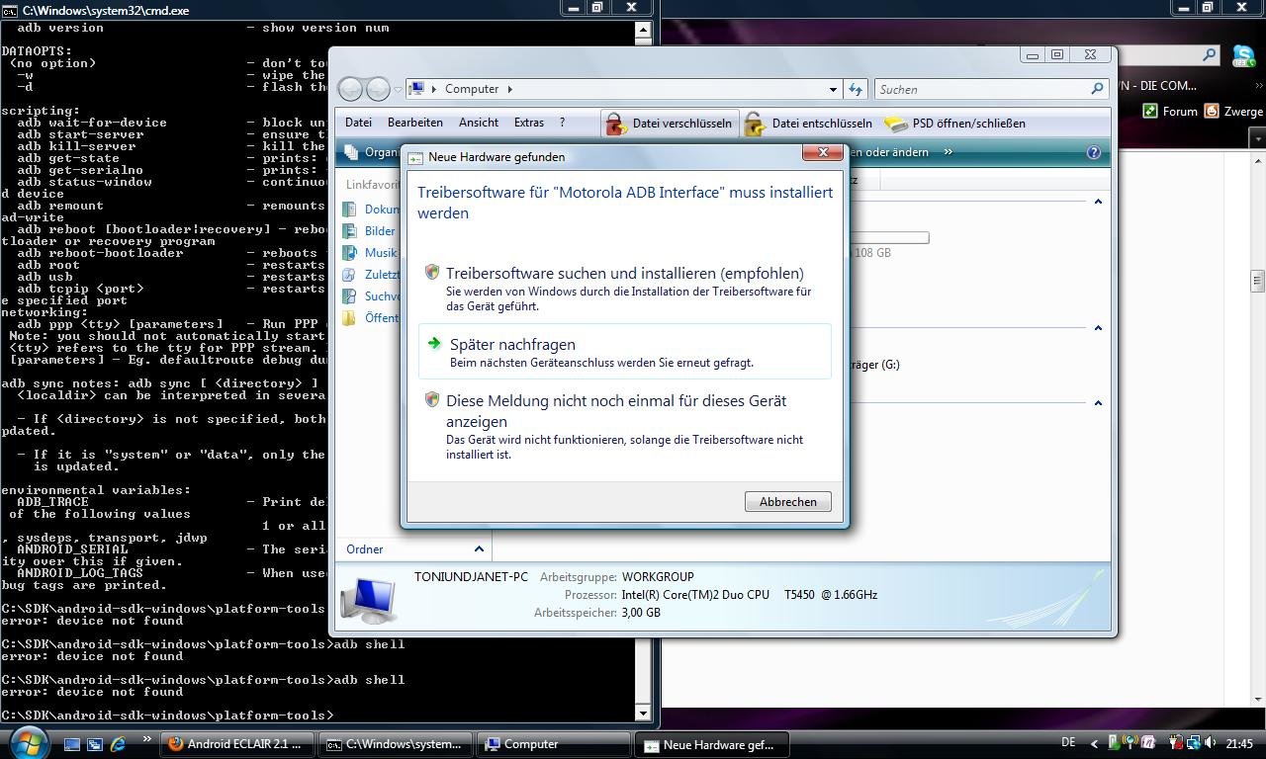Viewport: 1266px width, 759px height.
Task: Switch to Neue Hardware gef... taskbar button
Action: pos(712,744)
